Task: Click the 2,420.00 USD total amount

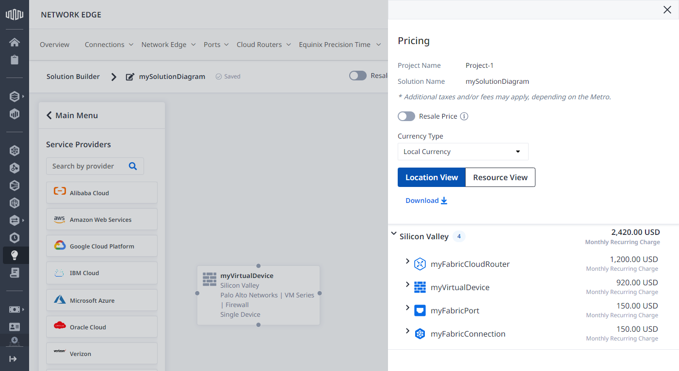Action: pyautogui.click(x=635, y=232)
